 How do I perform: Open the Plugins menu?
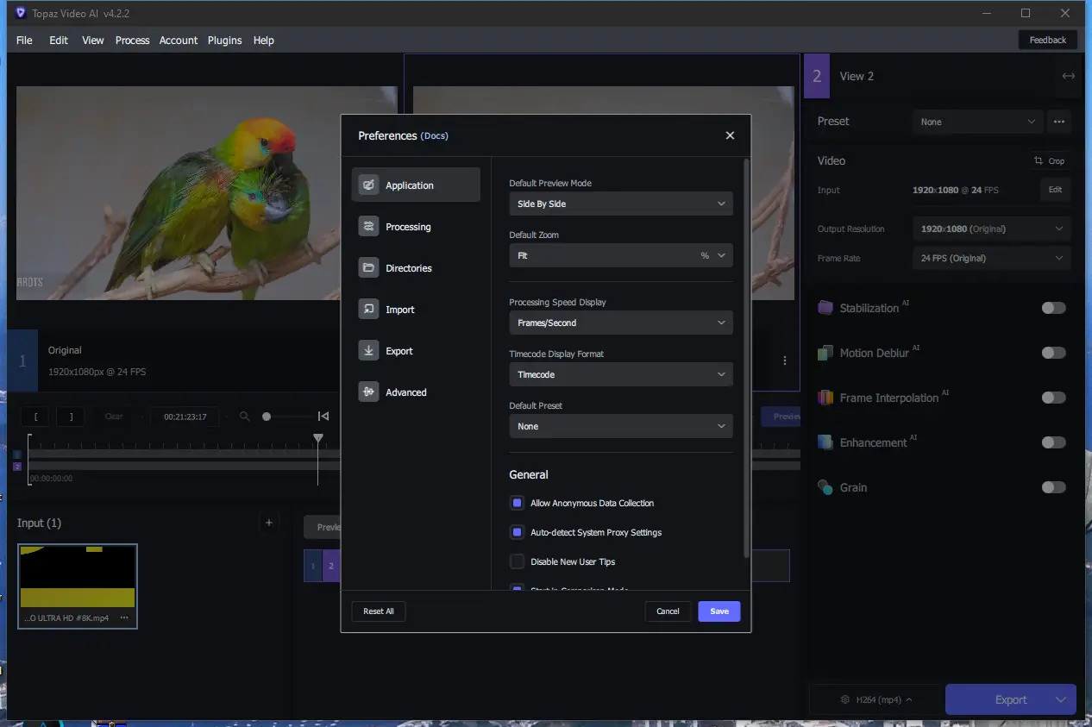pyautogui.click(x=224, y=40)
